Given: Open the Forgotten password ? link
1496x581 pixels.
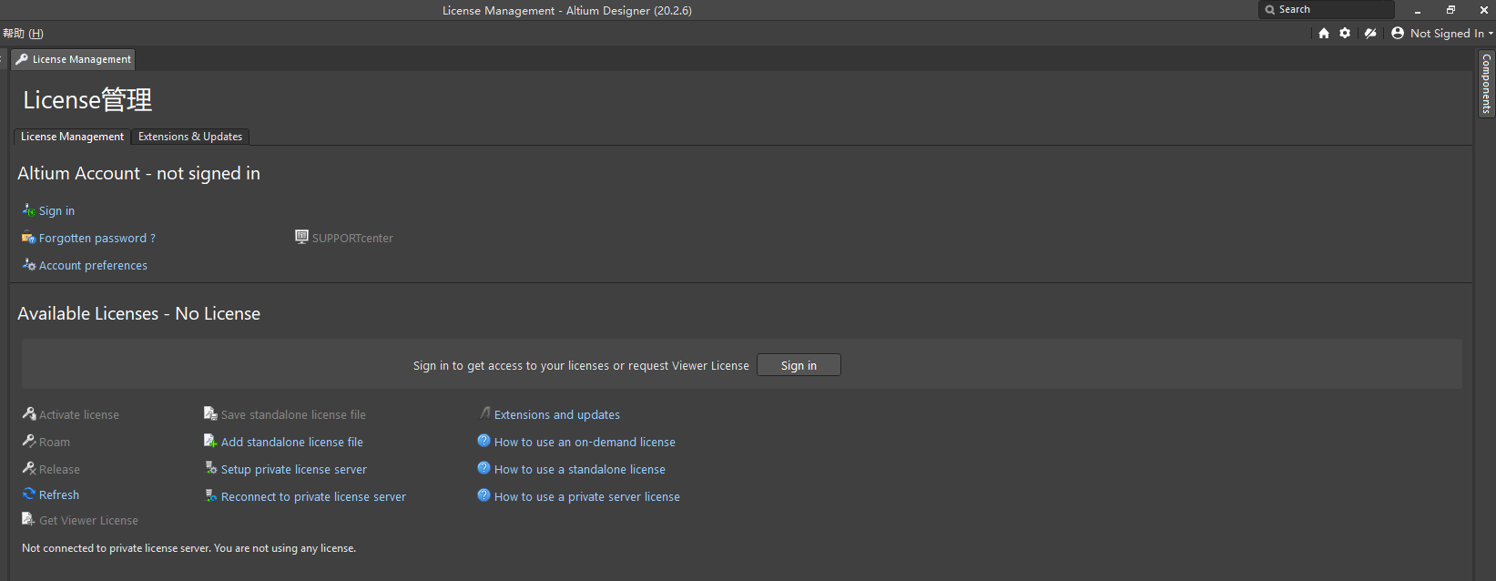Looking at the screenshot, I should tap(97, 238).
